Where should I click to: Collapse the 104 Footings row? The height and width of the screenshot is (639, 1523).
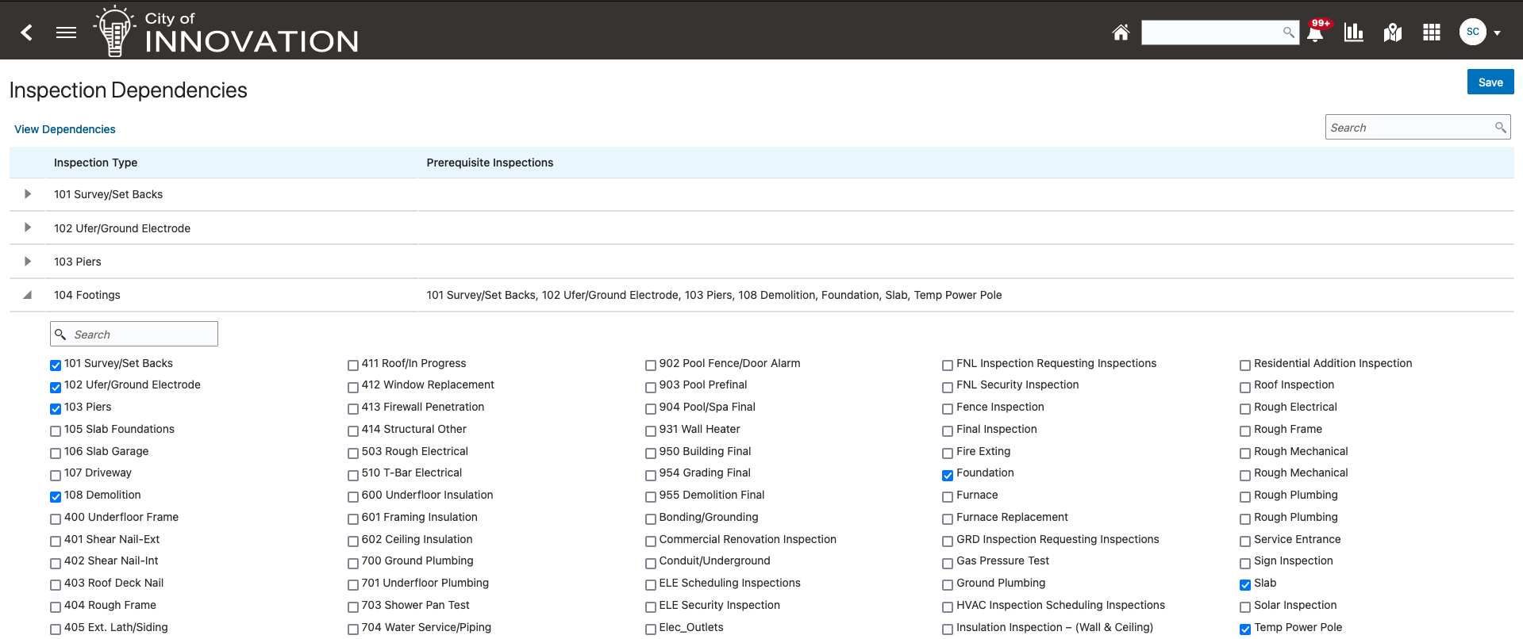[28, 295]
